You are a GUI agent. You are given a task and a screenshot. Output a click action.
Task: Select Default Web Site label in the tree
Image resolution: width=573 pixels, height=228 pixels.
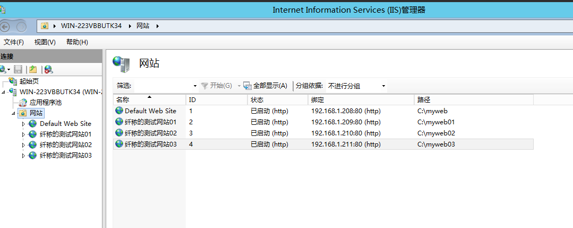(65, 124)
